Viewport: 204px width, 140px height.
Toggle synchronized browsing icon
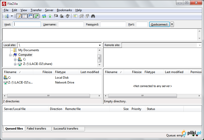point(87,16)
